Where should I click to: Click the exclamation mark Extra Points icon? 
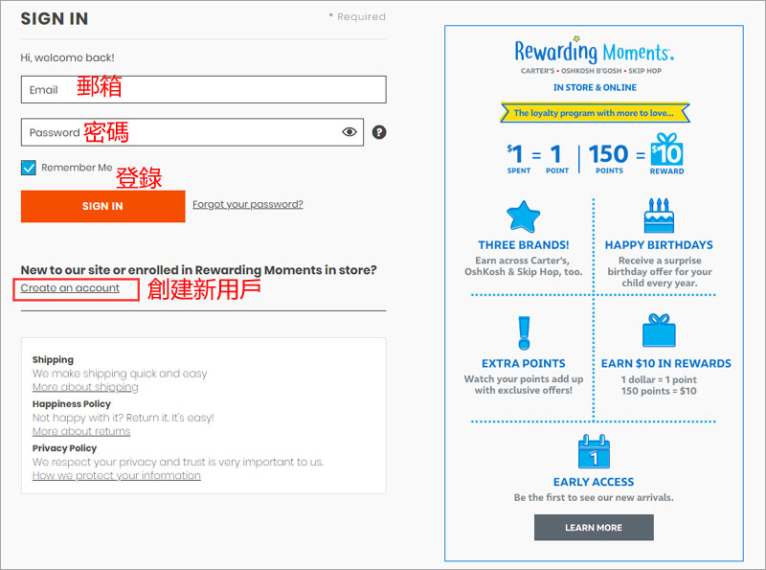tap(524, 333)
